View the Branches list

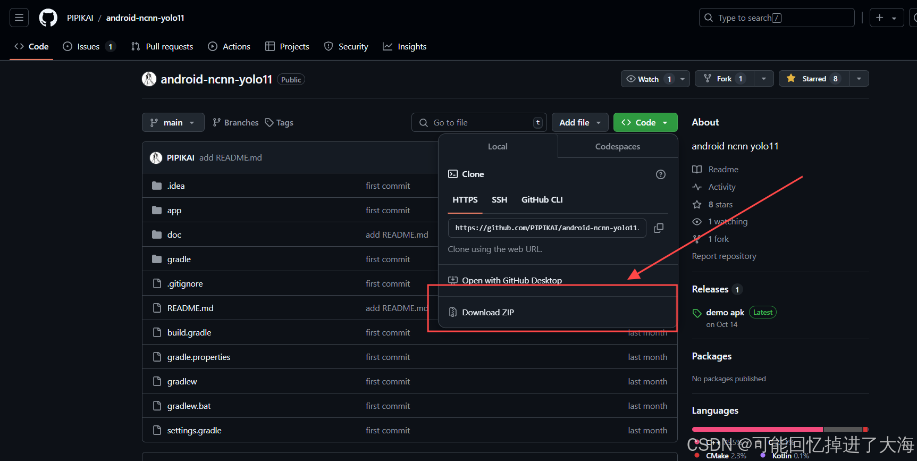click(x=235, y=122)
